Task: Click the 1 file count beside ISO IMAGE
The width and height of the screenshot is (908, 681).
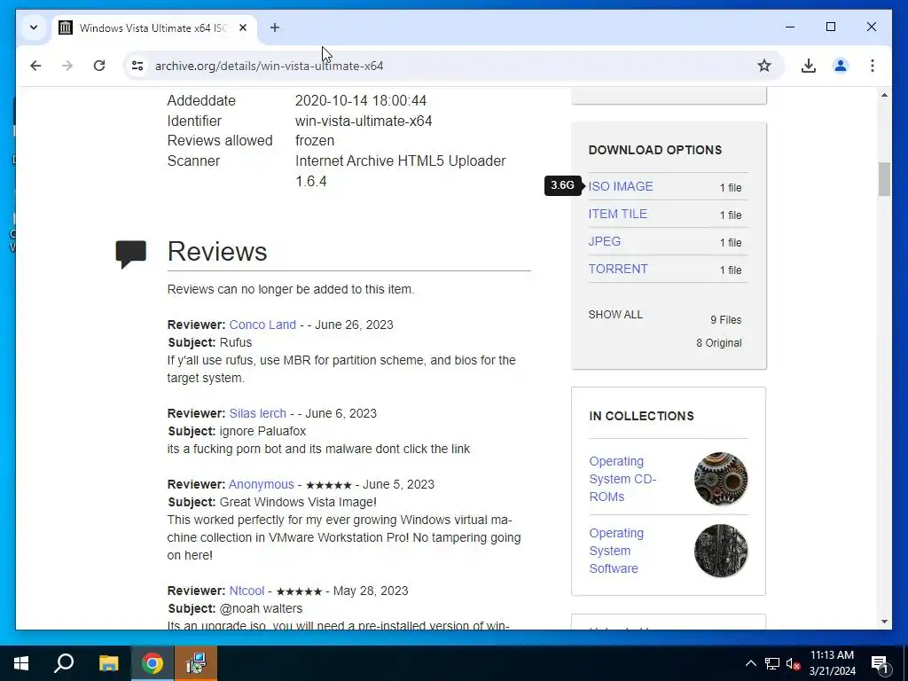Action: click(731, 188)
